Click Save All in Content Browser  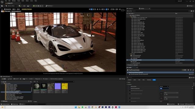coord(16,79)
